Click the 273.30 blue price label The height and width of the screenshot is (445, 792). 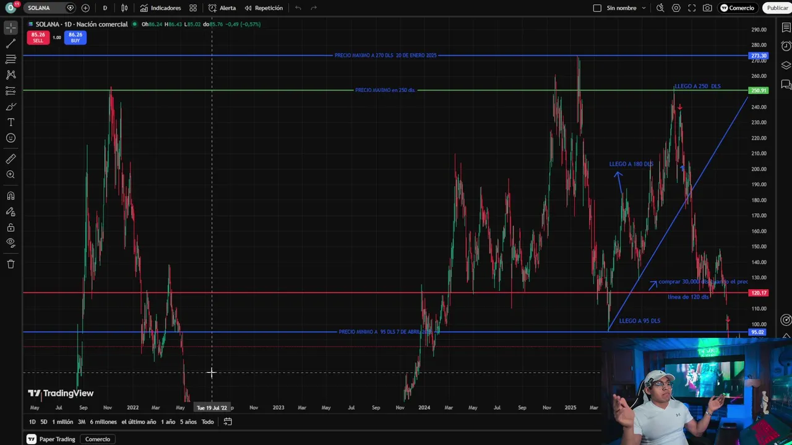coord(759,56)
